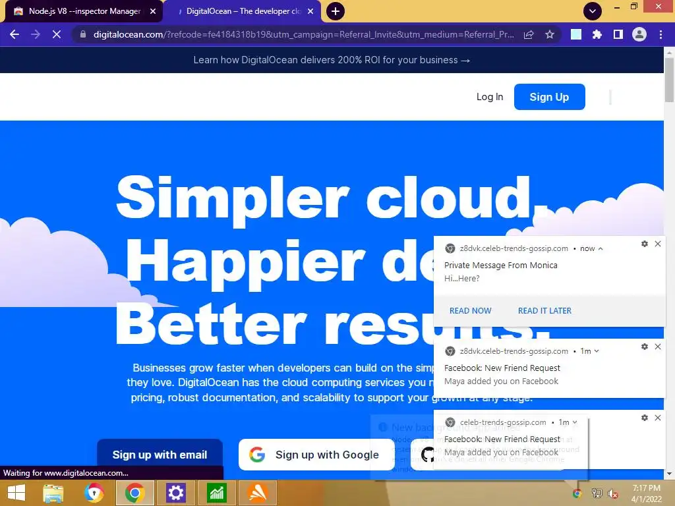Open the clock showing 7:17 PM

tap(646, 493)
